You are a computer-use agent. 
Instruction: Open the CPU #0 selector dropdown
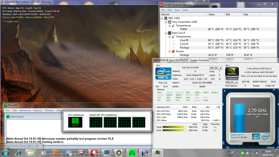click(216, 67)
